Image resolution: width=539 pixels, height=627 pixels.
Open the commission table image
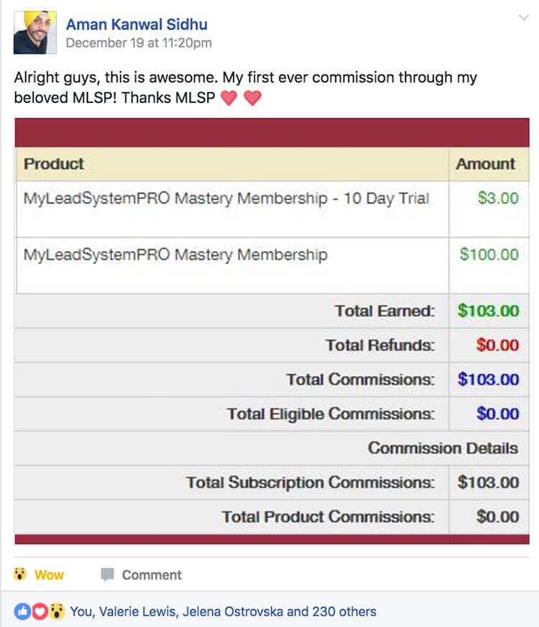click(272, 331)
